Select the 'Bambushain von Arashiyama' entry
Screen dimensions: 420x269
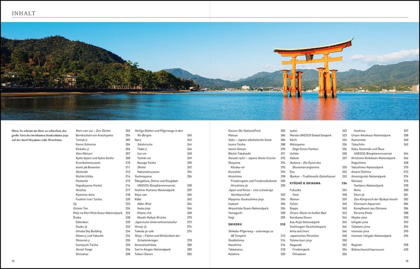coord(94,135)
